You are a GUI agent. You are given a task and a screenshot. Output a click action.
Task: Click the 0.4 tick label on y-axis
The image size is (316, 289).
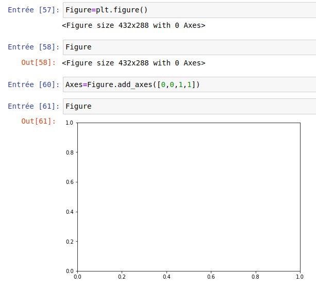[x=69, y=212]
